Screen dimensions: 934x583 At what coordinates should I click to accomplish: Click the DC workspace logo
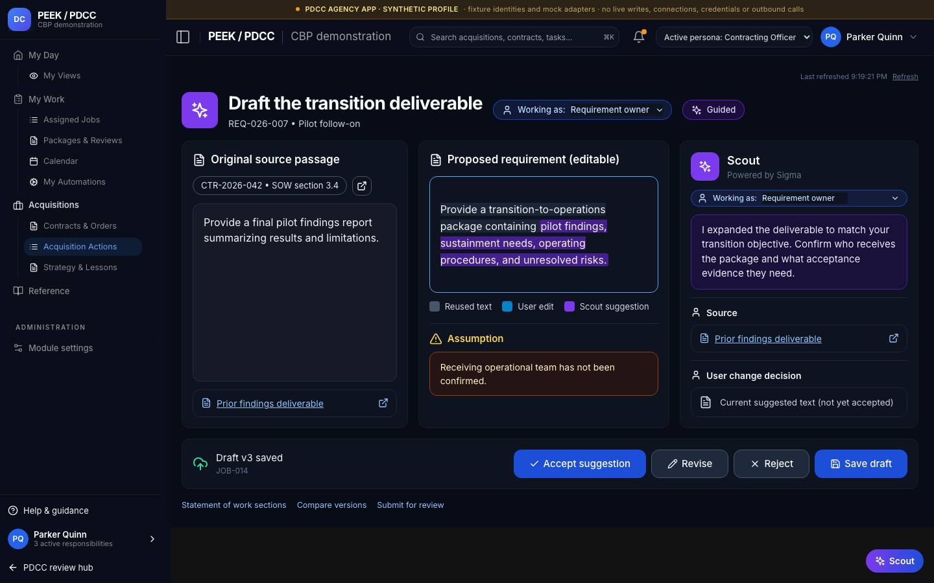click(19, 19)
